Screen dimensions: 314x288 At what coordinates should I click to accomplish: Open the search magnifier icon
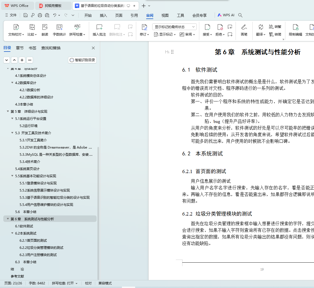[240, 15]
